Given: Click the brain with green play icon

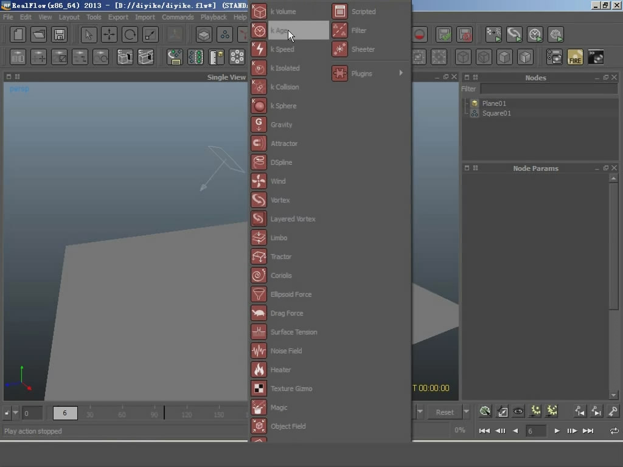Looking at the screenshot, I should 555,35.
